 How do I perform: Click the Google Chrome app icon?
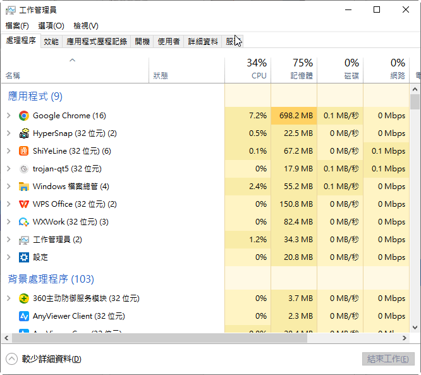tap(24, 116)
